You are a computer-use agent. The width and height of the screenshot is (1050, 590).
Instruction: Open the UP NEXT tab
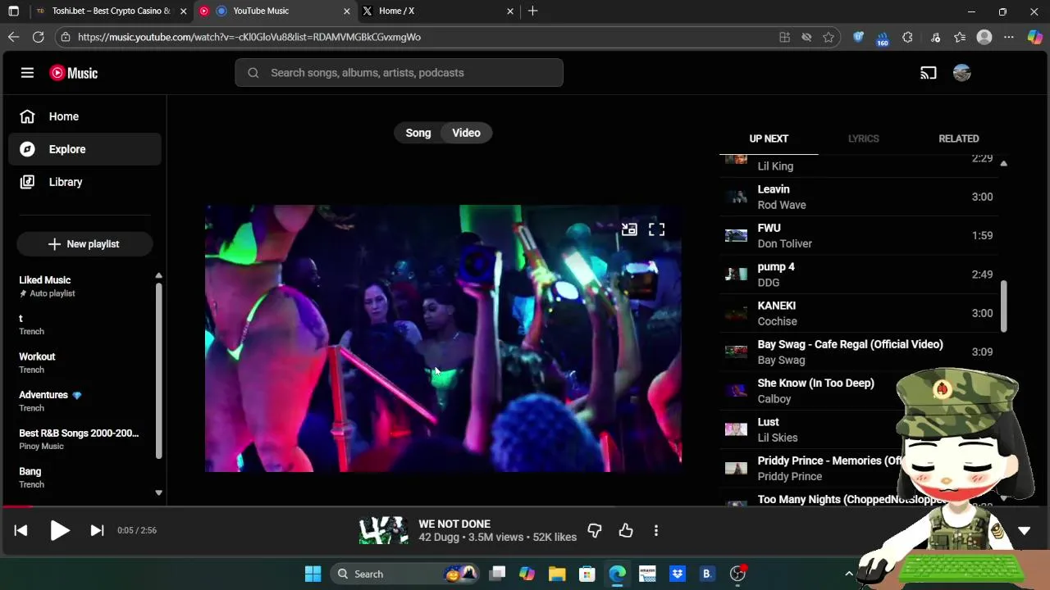(x=769, y=138)
